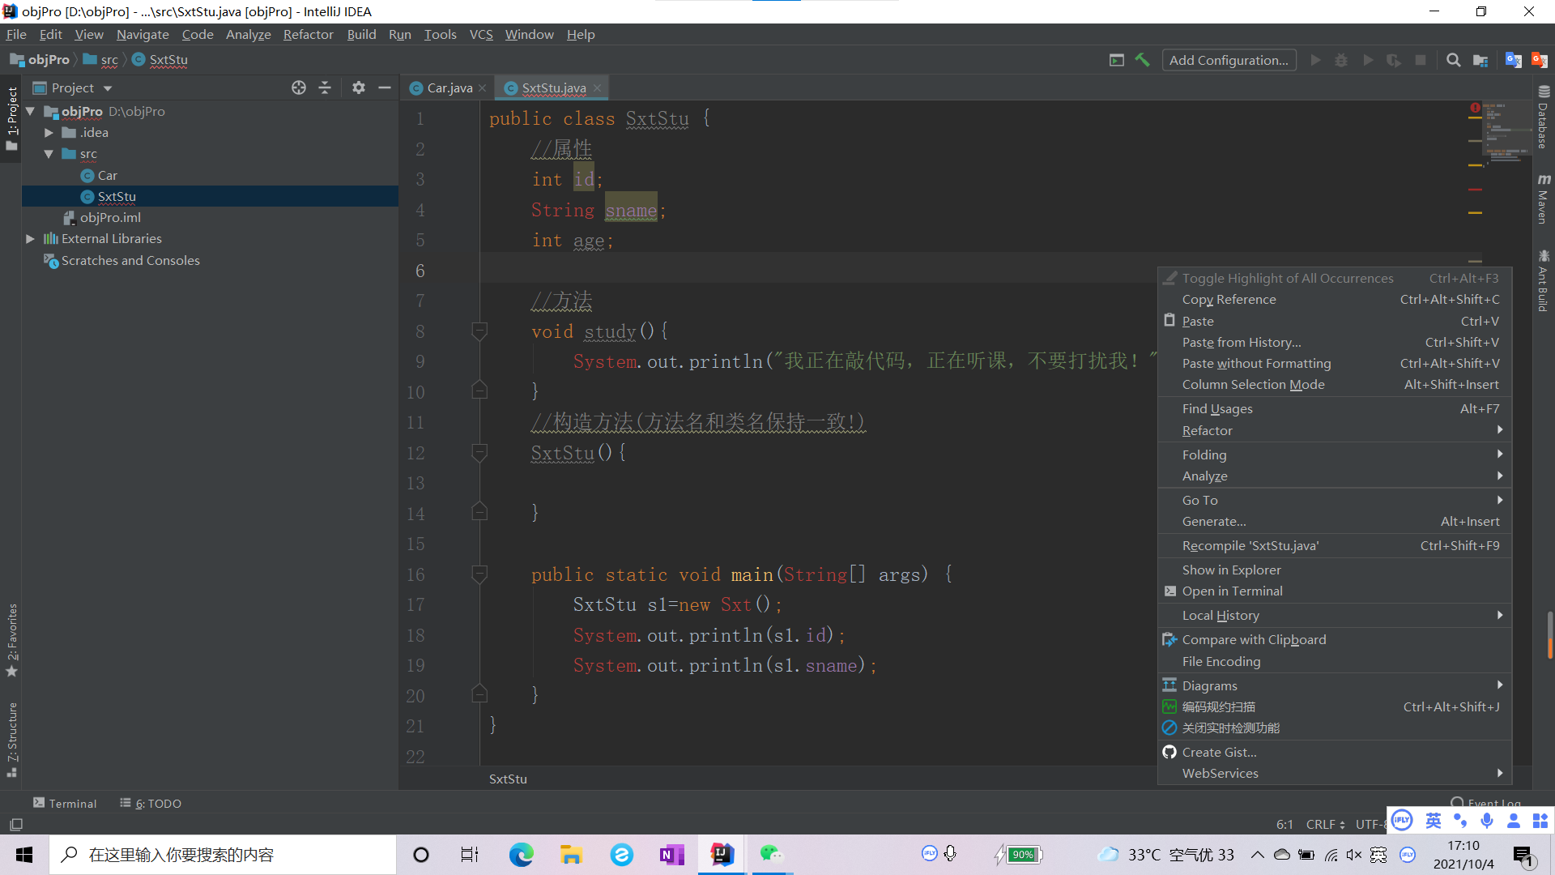Image resolution: width=1555 pixels, height=875 pixels.
Task: Expand the .idea folder
Action: (x=49, y=133)
